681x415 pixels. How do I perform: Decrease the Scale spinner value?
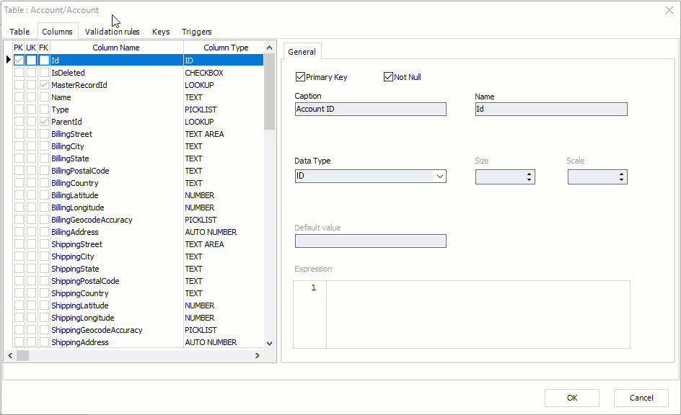tap(622, 179)
